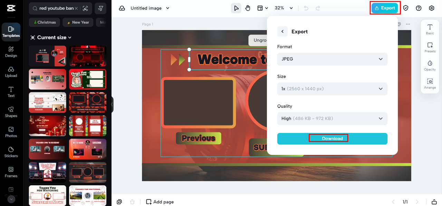442x206 pixels.
Task: Click the Ungroup button on canvas
Action: (x=258, y=40)
